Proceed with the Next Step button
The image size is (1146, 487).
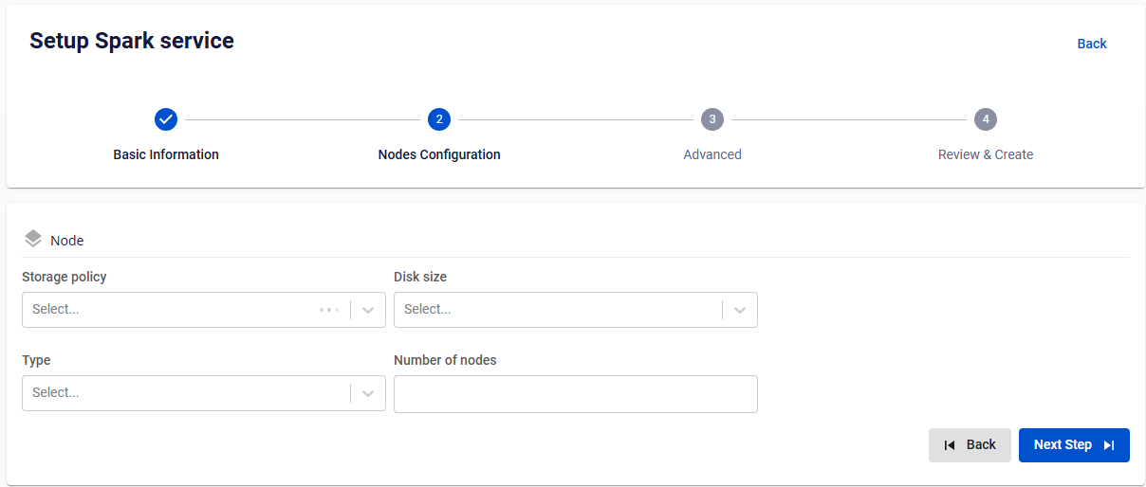click(x=1074, y=445)
